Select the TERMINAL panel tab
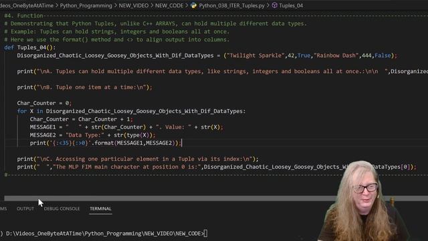This screenshot has width=428, height=241. click(x=100, y=208)
